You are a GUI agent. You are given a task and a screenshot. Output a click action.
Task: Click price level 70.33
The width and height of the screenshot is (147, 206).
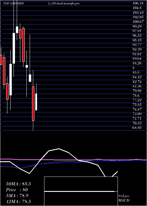137,123
